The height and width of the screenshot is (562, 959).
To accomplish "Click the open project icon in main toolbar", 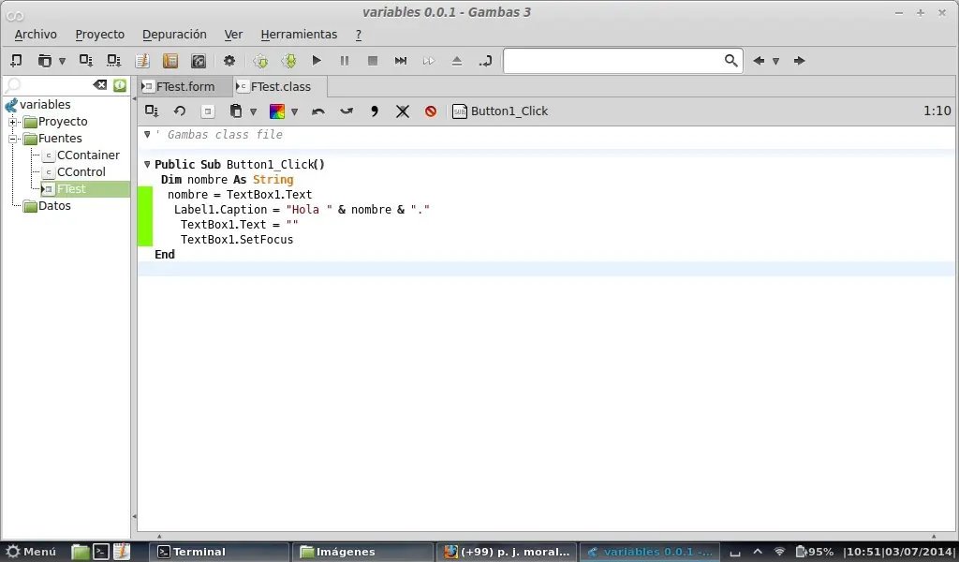I will tap(45, 61).
